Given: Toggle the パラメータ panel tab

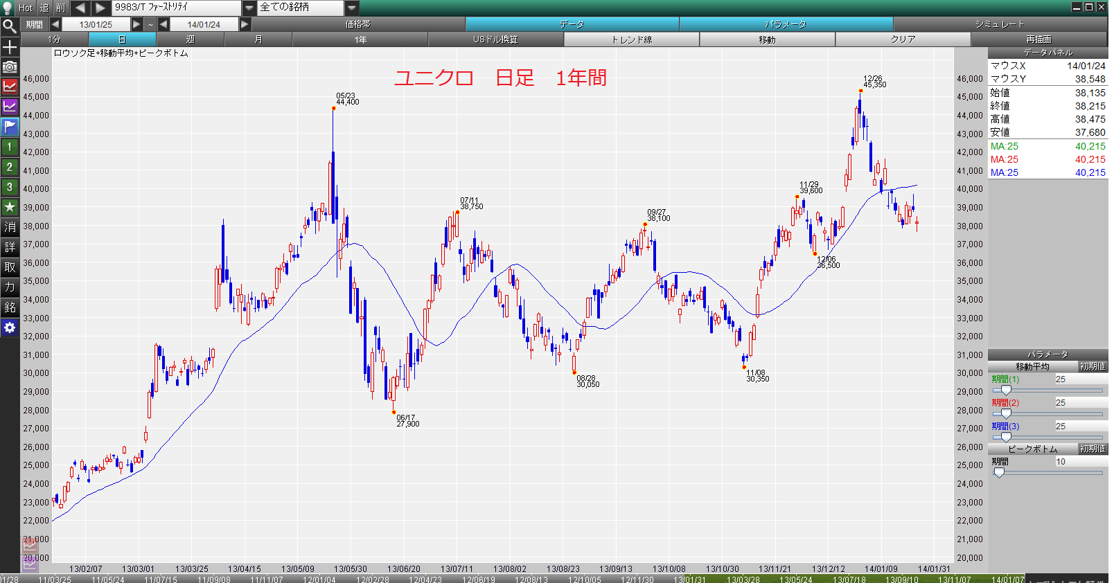Looking at the screenshot, I should [786, 24].
